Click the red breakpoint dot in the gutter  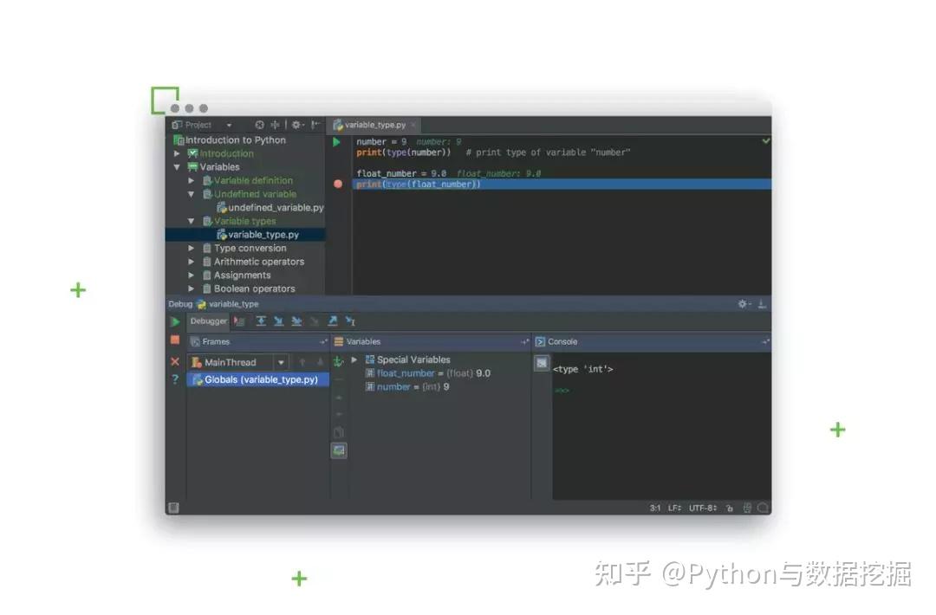[x=337, y=183]
